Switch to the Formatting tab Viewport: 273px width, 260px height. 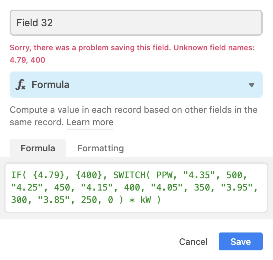[101, 148]
